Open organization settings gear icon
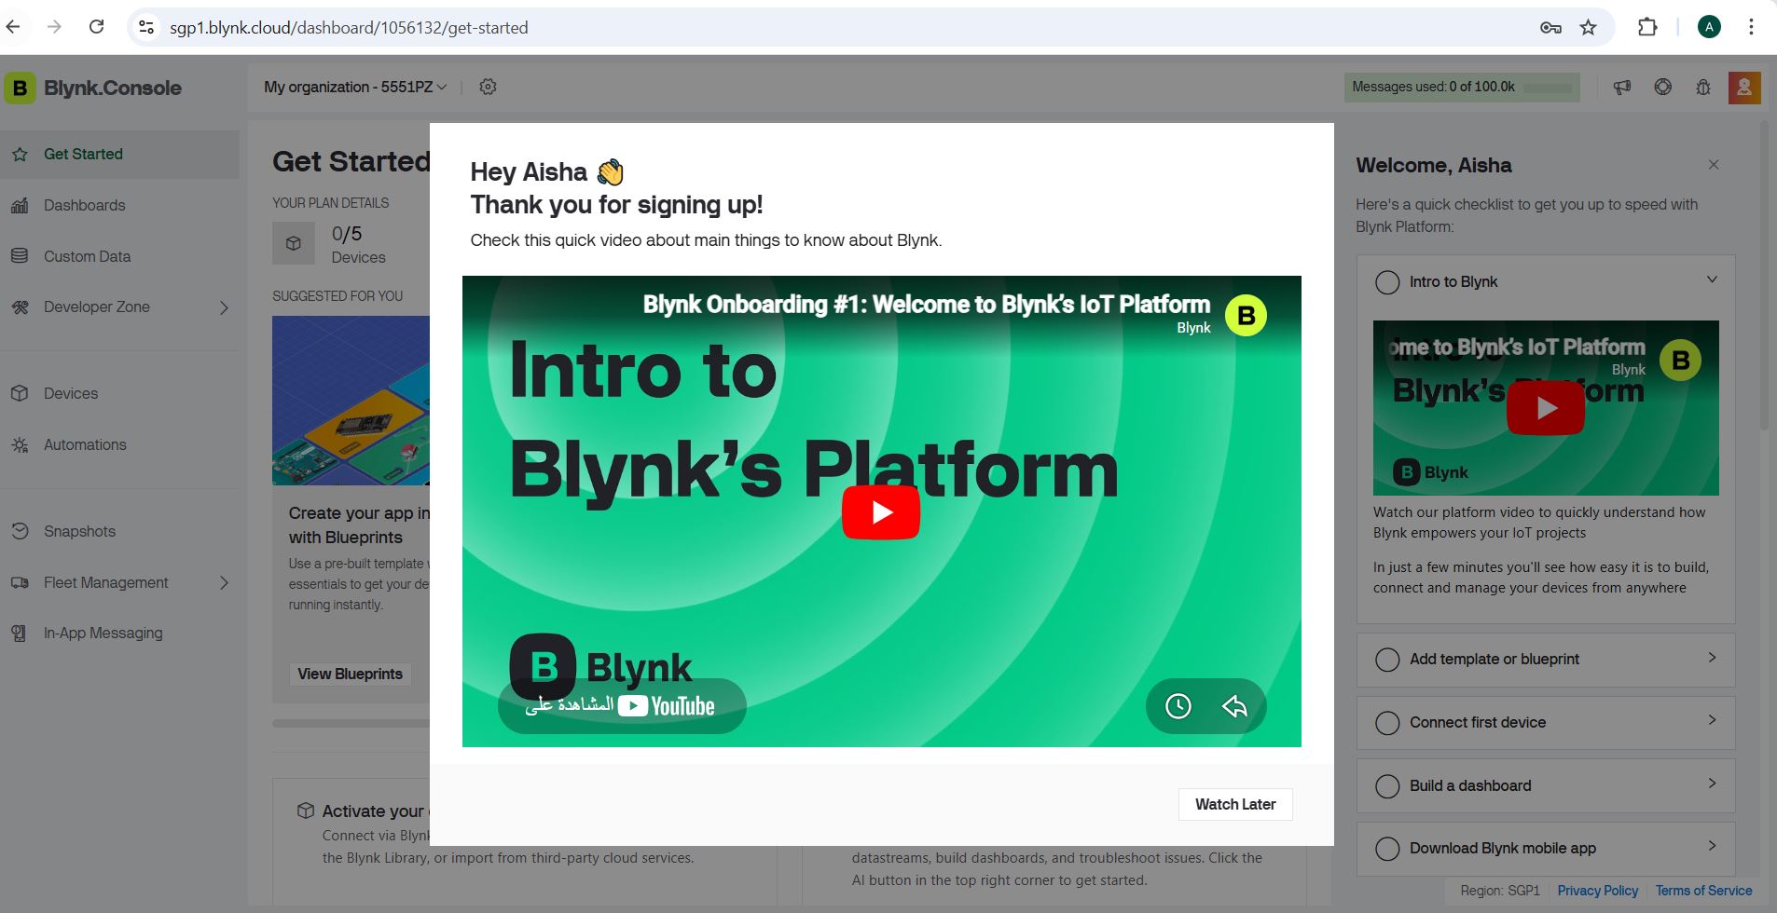This screenshot has width=1777, height=913. pyautogui.click(x=488, y=87)
